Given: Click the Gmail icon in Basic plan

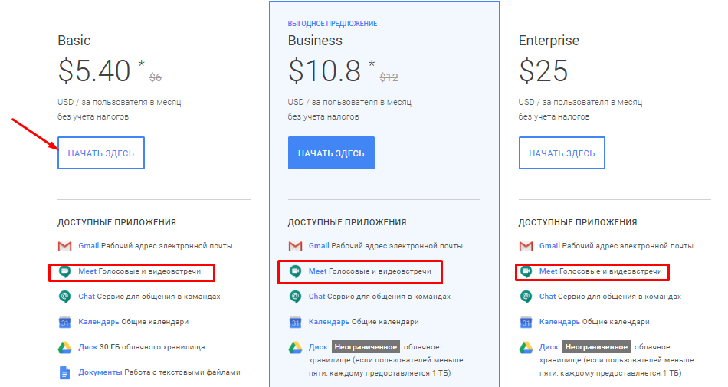Looking at the screenshot, I should pyautogui.click(x=64, y=247).
